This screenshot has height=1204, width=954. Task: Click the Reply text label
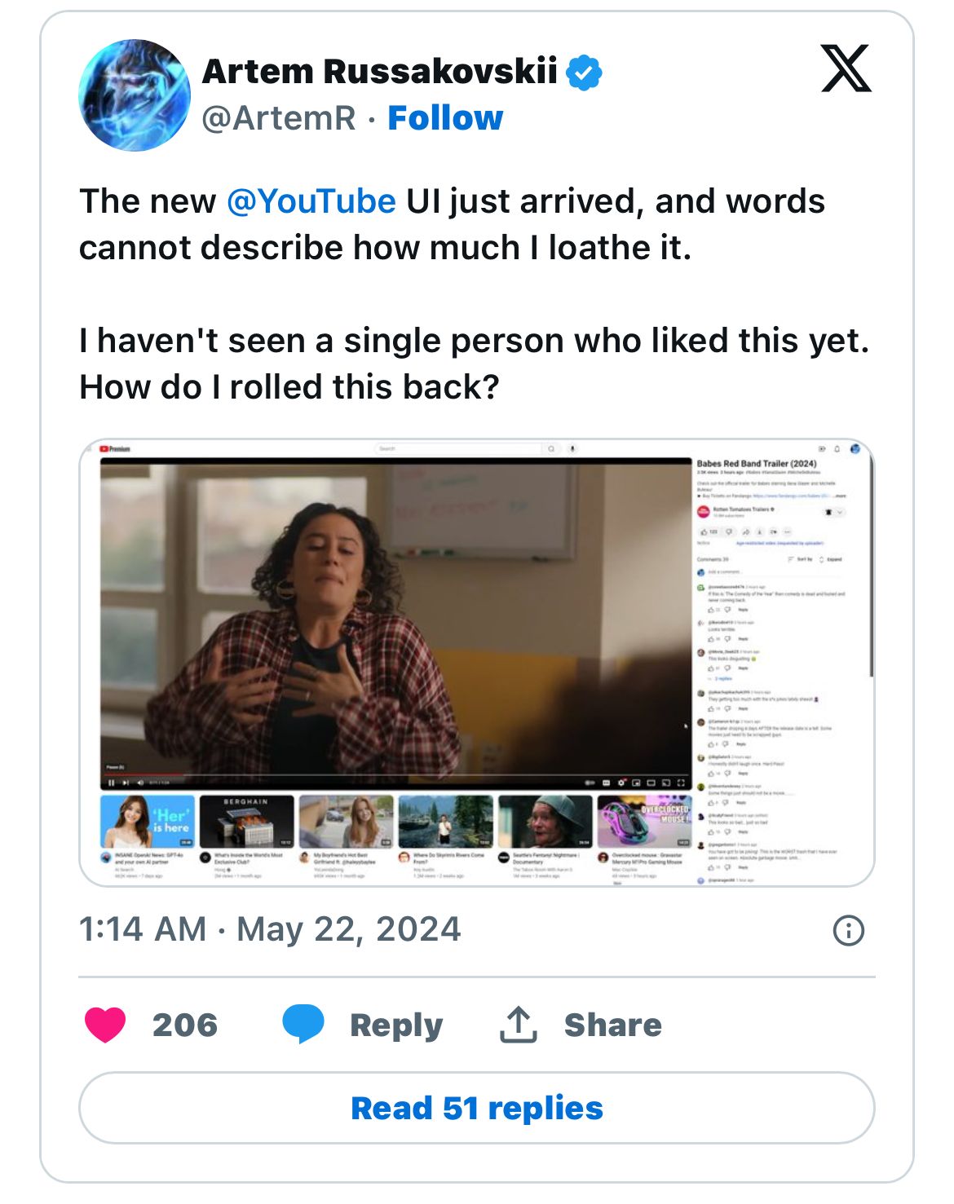click(x=396, y=1025)
